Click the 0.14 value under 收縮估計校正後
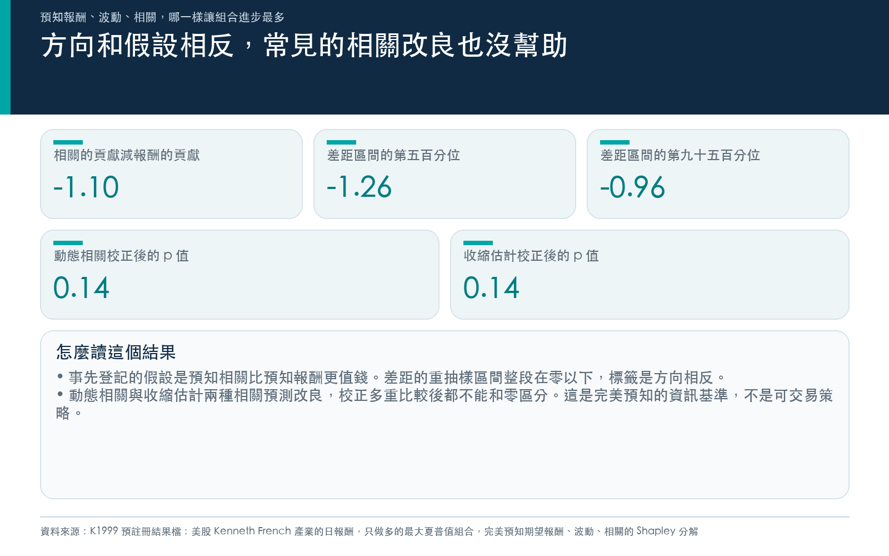The width and height of the screenshot is (889, 556). tap(491, 287)
